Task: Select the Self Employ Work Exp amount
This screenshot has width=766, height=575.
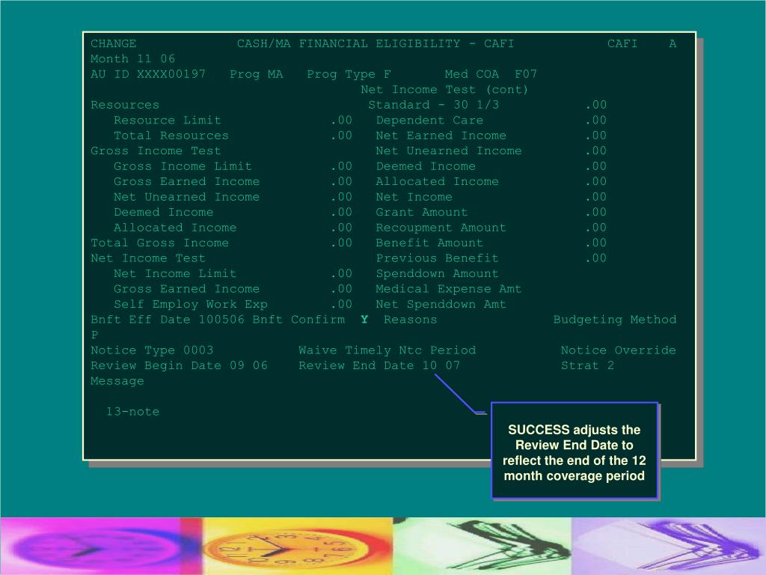Action: 341,305
